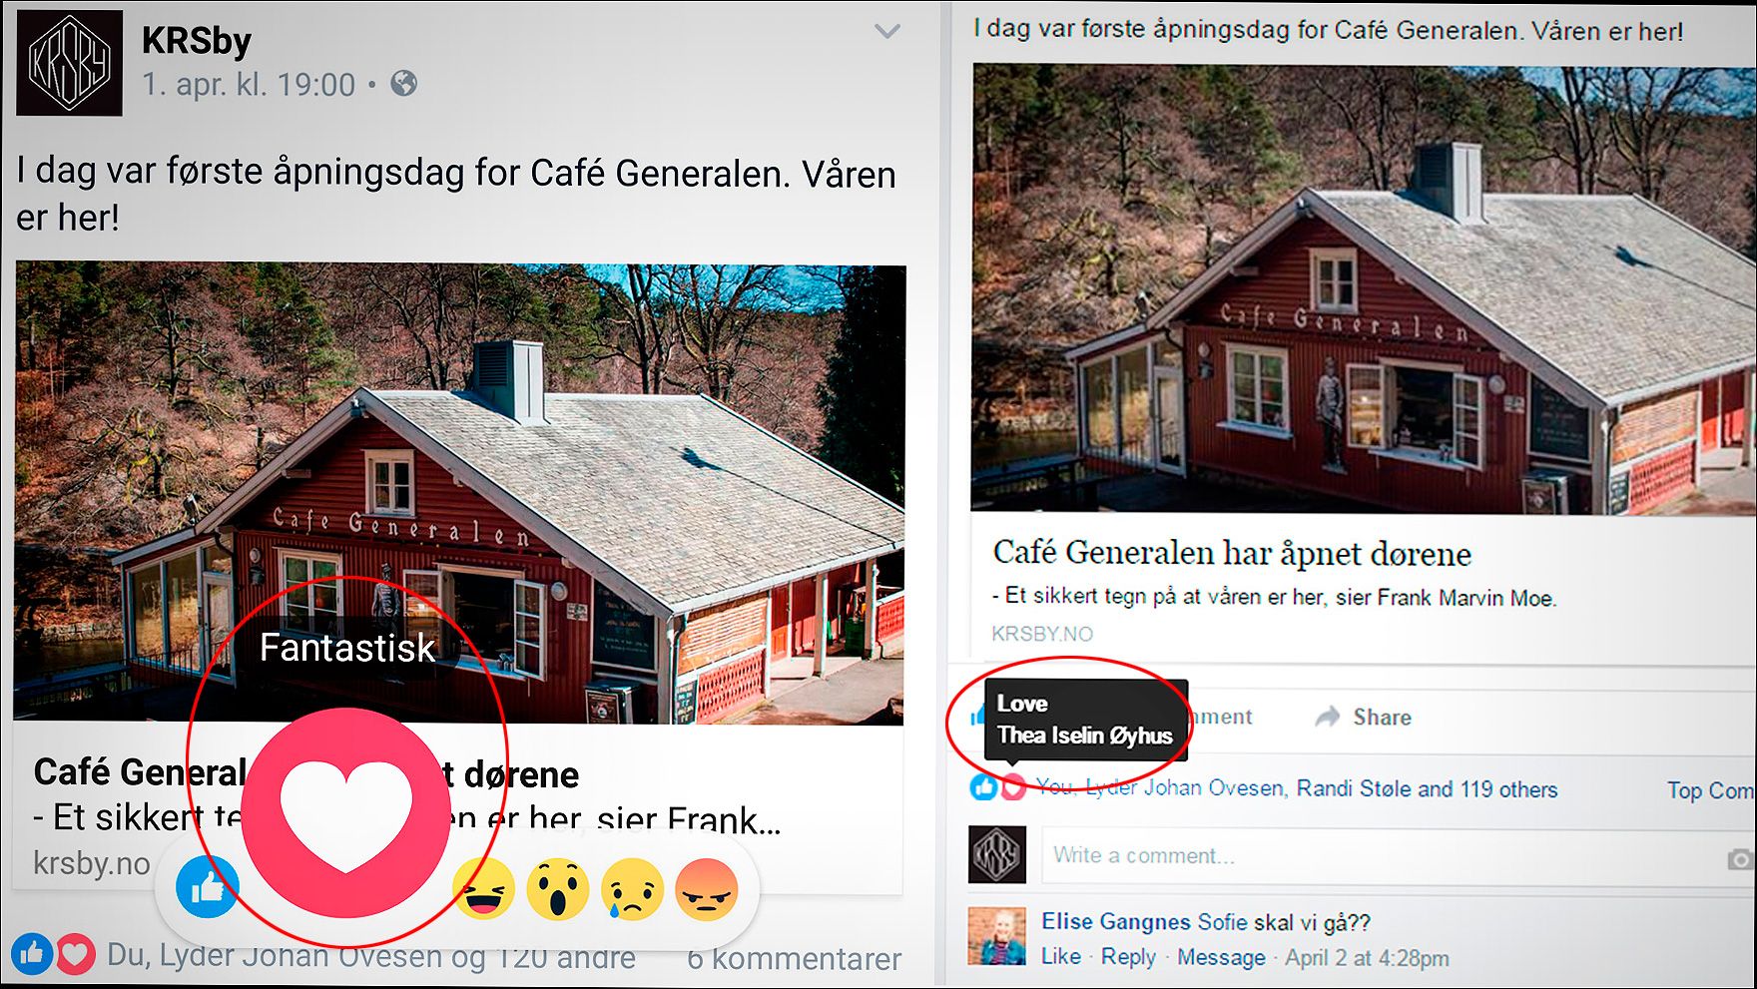
Task: Open the post options chevron dropdown
Action: 887,31
